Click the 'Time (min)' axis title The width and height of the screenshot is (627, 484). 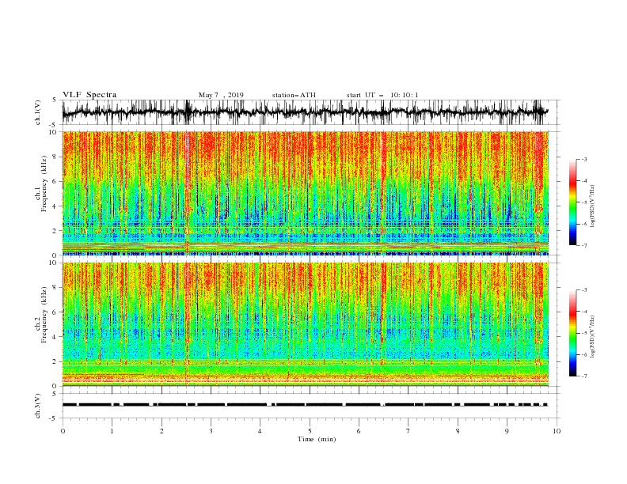point(317,439)
